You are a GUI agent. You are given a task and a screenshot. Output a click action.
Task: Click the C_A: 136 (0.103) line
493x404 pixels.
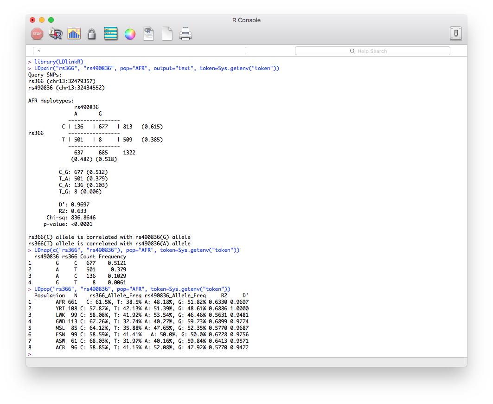pos(83,185)
